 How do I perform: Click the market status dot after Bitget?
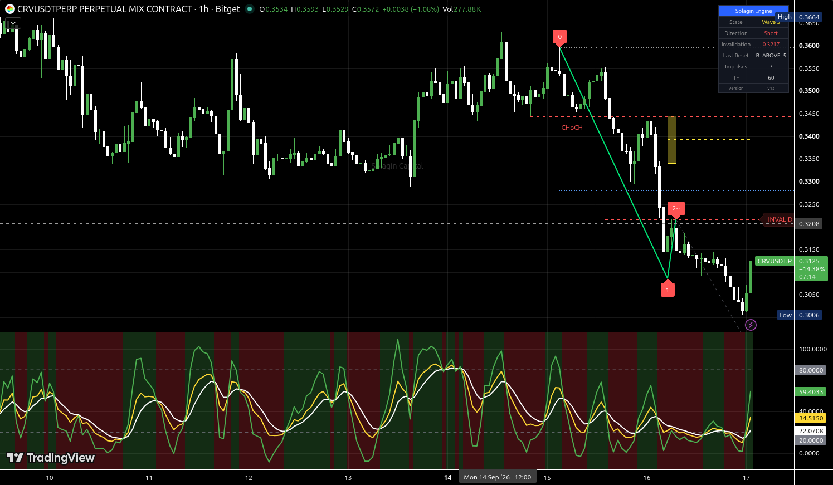coord(250,9)
